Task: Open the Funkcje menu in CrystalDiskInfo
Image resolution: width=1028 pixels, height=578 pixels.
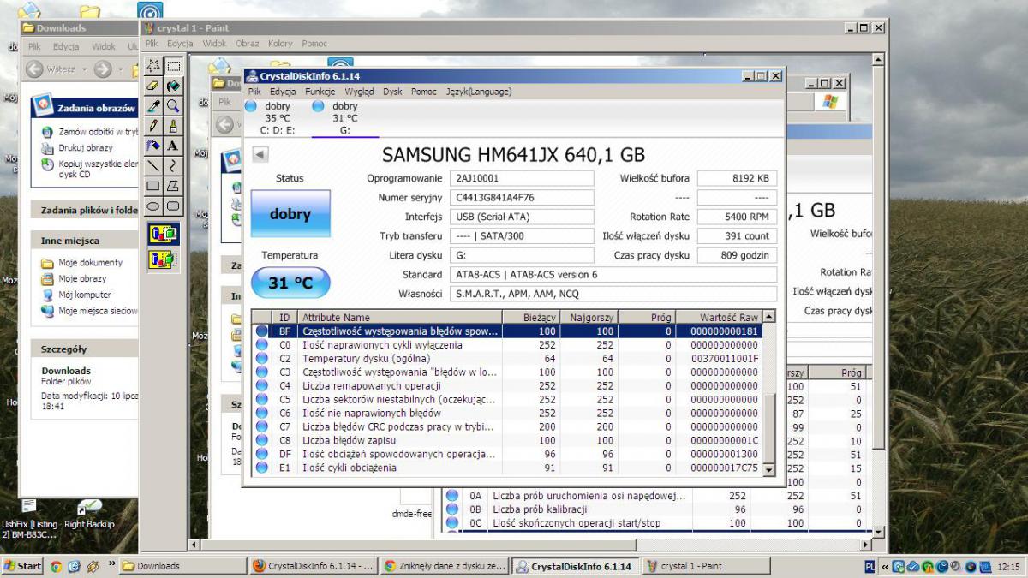Action: 320,92
